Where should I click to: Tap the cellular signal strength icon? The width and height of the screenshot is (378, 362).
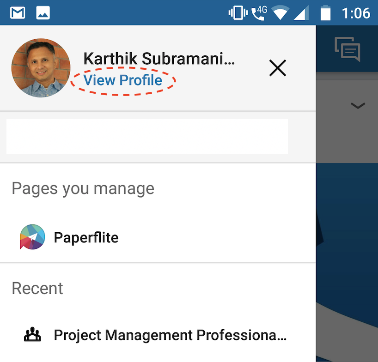tap(301, 13)
